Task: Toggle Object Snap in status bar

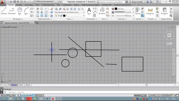Action: 17,95
